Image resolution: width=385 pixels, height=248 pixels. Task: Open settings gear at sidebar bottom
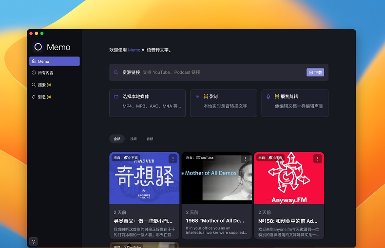34,241
